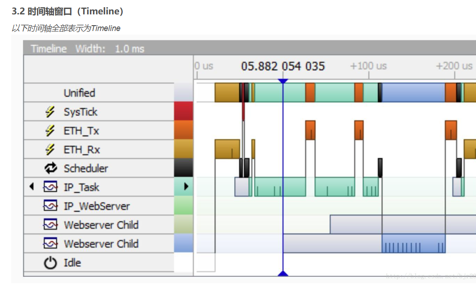This screenshot has height=284, width=476.
Task: Click the Idle power icon
Action: point(50,263)
